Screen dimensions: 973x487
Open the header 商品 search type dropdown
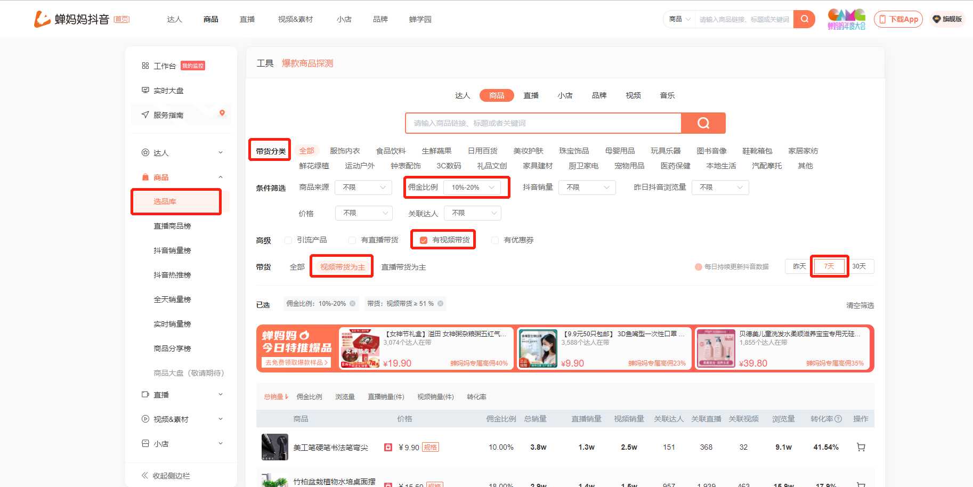pos(679,19)
